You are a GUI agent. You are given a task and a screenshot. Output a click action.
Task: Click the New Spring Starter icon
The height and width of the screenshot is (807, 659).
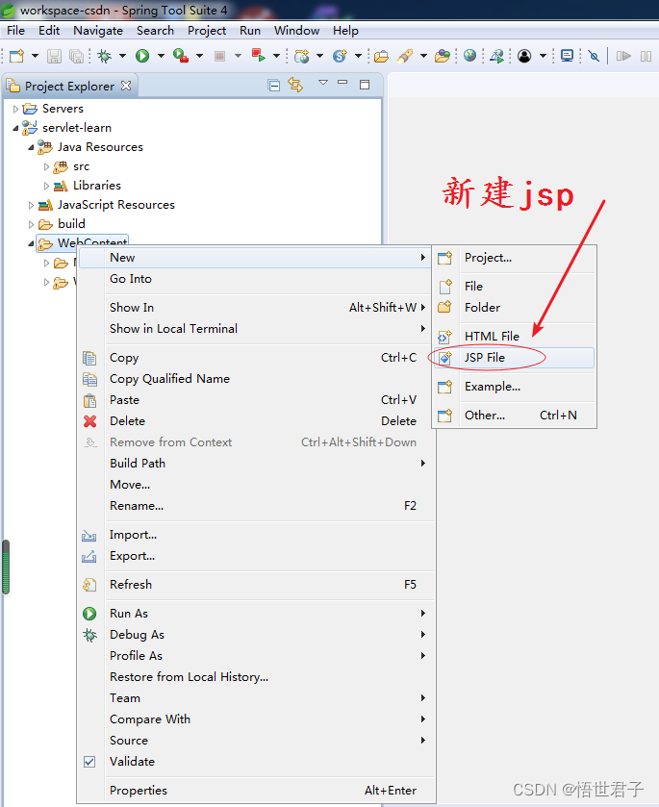340,56
